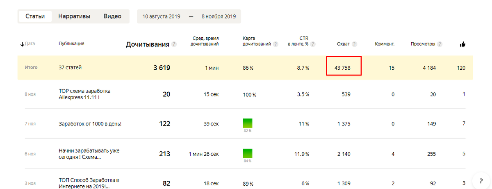Click the 89 % read-through value

click(x=248, y=184)
